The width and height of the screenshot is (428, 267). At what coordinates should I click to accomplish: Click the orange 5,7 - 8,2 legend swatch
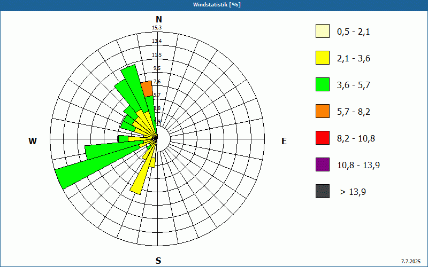click(x=323, y=111)
